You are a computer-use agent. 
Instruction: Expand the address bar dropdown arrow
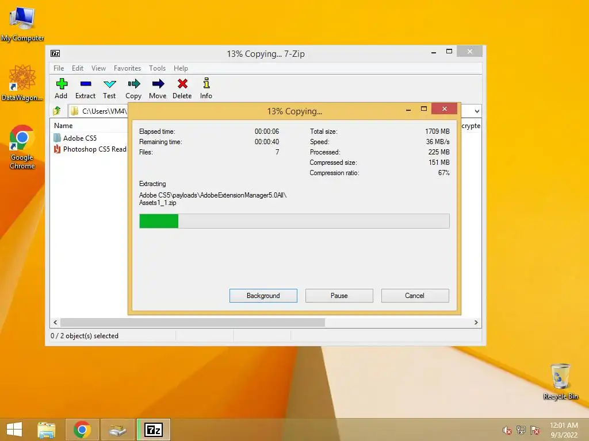point(477,111)
